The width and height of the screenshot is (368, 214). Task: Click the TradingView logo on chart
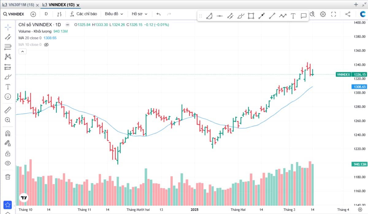click(x=24, y=198)
